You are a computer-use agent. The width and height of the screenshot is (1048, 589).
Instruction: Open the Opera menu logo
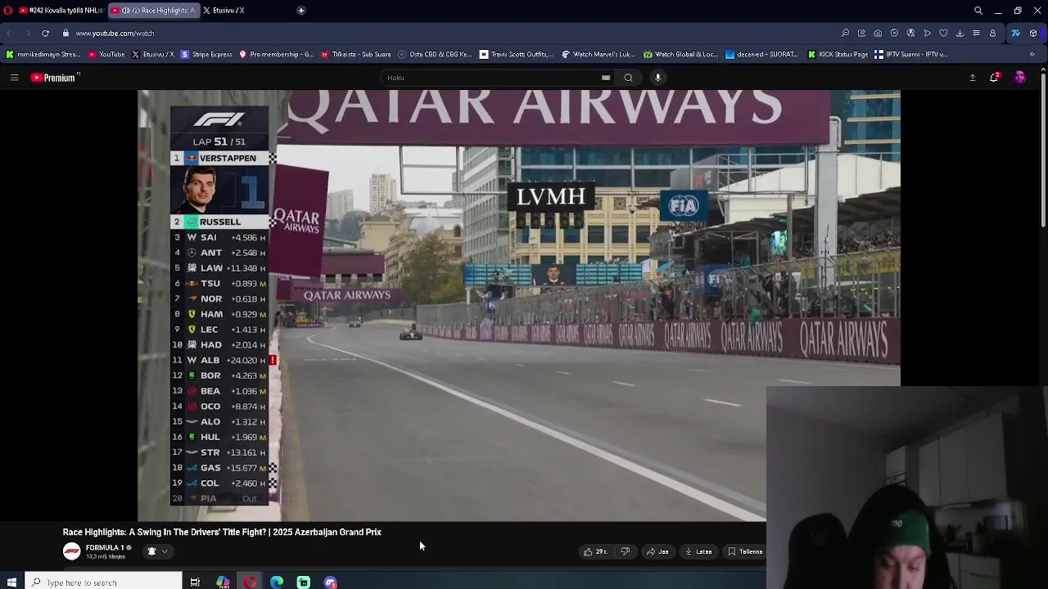tap(8, 11)
